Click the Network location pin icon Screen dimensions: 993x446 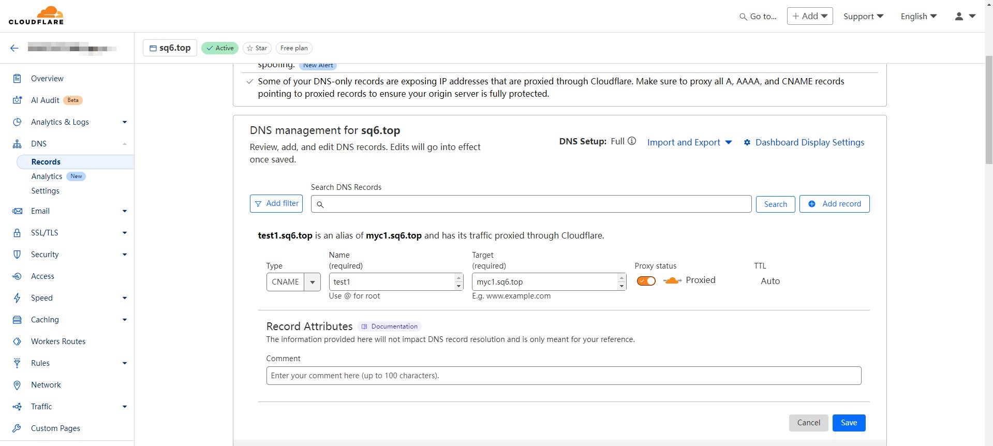[17, 385]
